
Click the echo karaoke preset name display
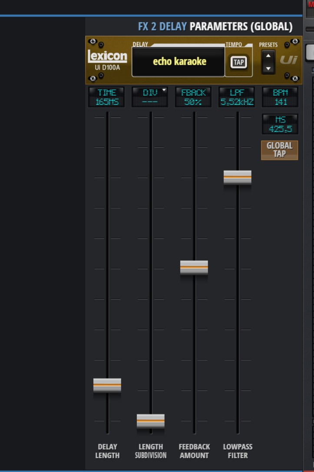pos(178,62)
